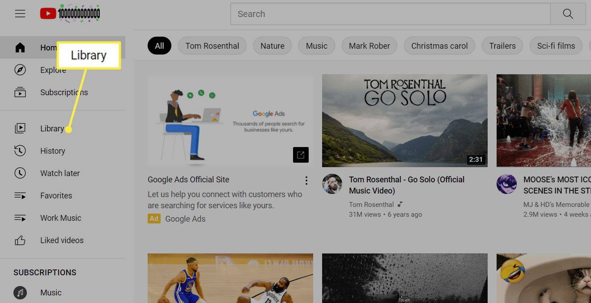Play the basketball game video thumbnail
The width and height of the screenshot is (591, 303).
(230, 278)
